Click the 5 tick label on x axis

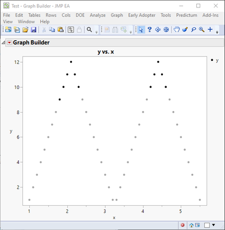tap(181, 212)
